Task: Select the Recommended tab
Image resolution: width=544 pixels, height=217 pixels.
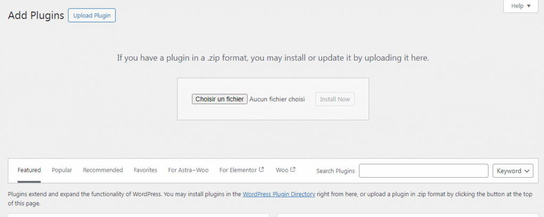Action: point(103,170)
